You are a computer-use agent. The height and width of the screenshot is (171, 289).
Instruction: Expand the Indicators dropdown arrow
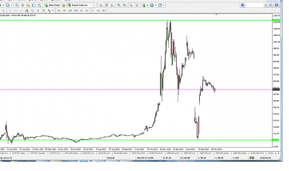pos(147,5)
